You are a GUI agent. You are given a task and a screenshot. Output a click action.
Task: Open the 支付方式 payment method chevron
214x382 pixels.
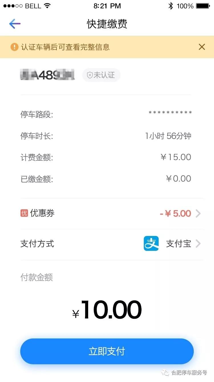point(198,244)
